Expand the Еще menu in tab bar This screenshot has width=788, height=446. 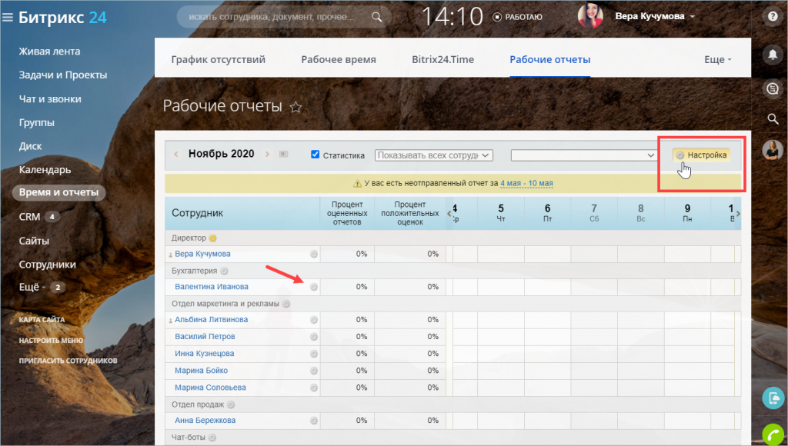[x=717, y=59]
